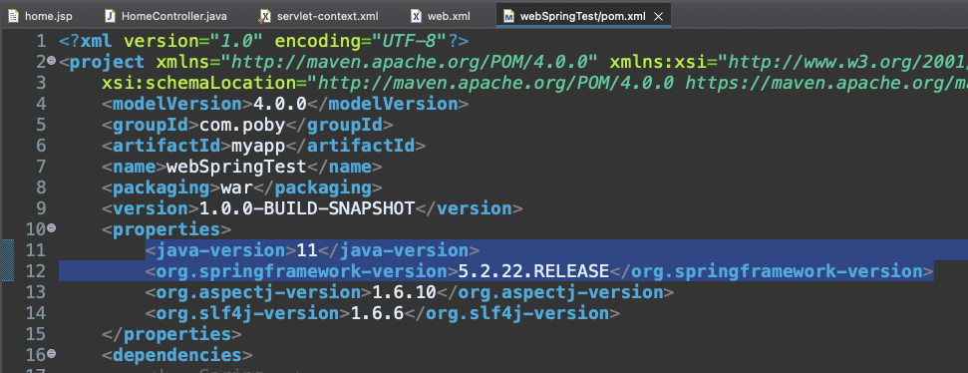The width and height of the screenshot is (968, 373).
Task: Click the xmlns attribute URL on line 2
Action: tap(410, 62)
